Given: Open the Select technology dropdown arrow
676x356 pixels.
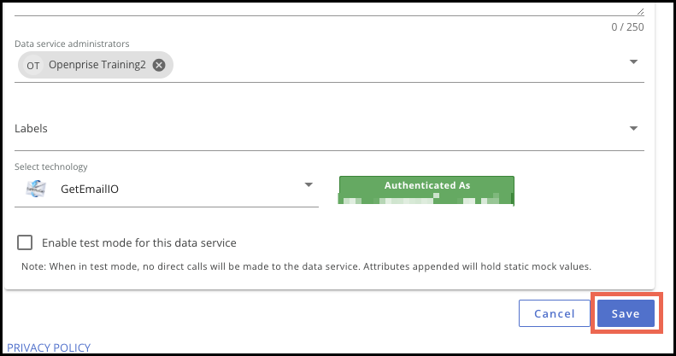Looking at the screenshot, I should pos(309,184).
